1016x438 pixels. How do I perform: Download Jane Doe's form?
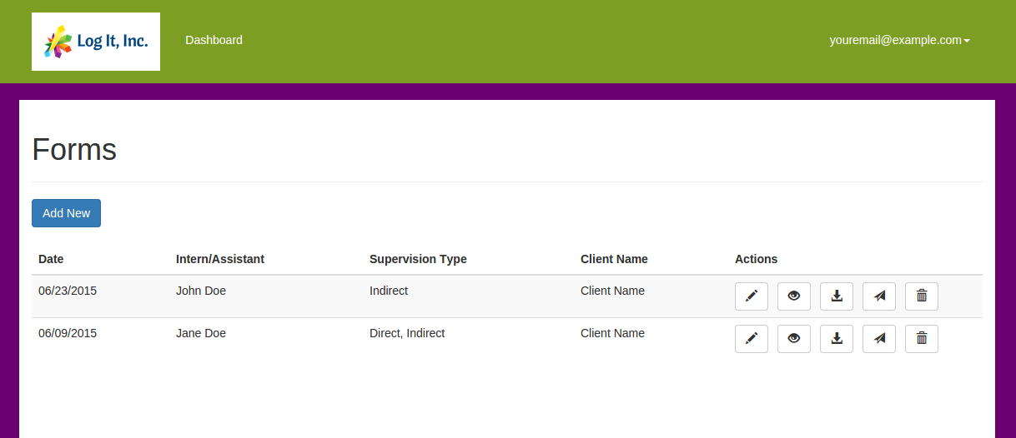point(837,338)
